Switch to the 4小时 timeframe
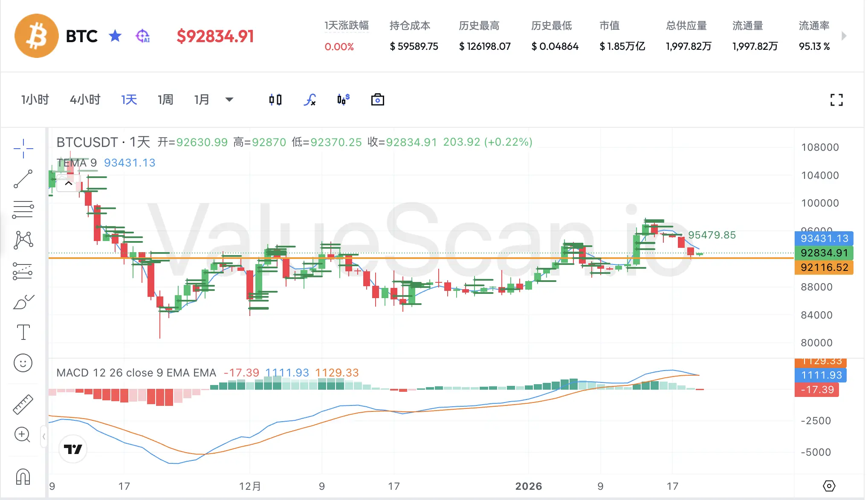This screenshot has height=500, width=868. (x=85, y=100)
